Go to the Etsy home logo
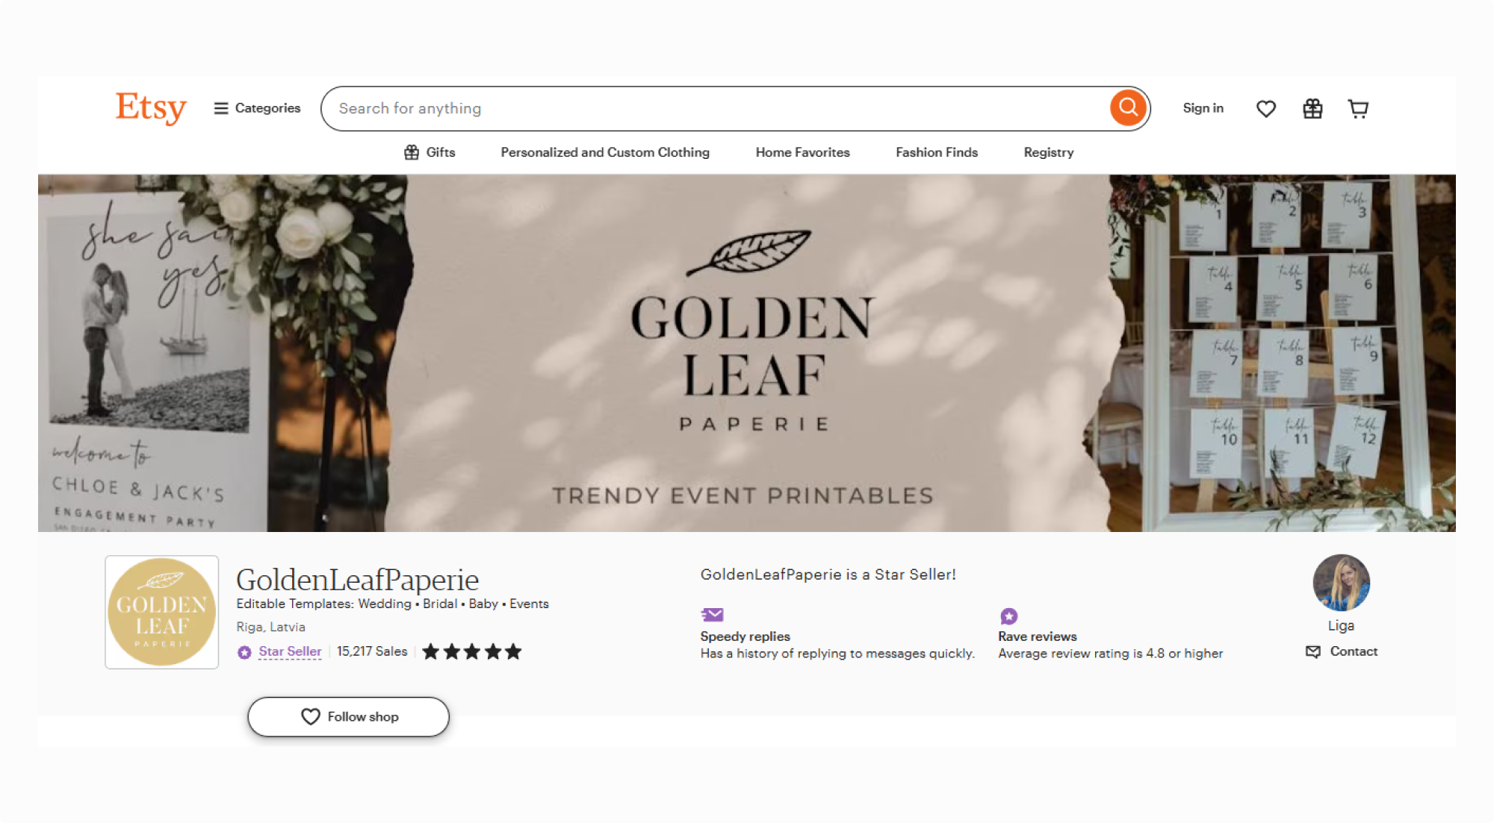 [x=151, y=108]
